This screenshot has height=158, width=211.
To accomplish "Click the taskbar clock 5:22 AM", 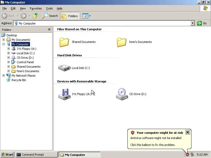I will [202, 155].
